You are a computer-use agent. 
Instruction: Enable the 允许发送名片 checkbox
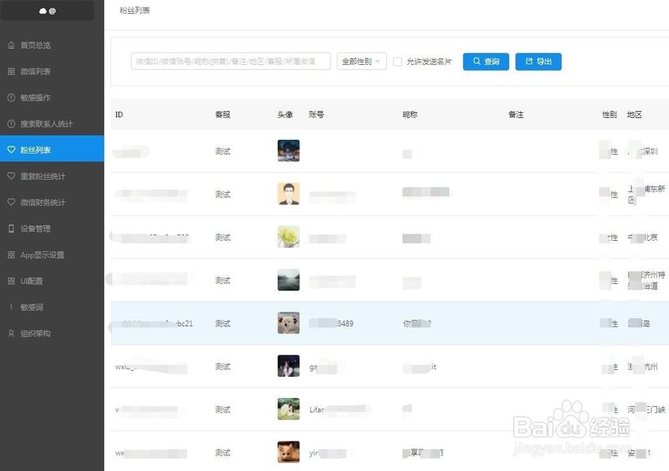click(397, 61)
